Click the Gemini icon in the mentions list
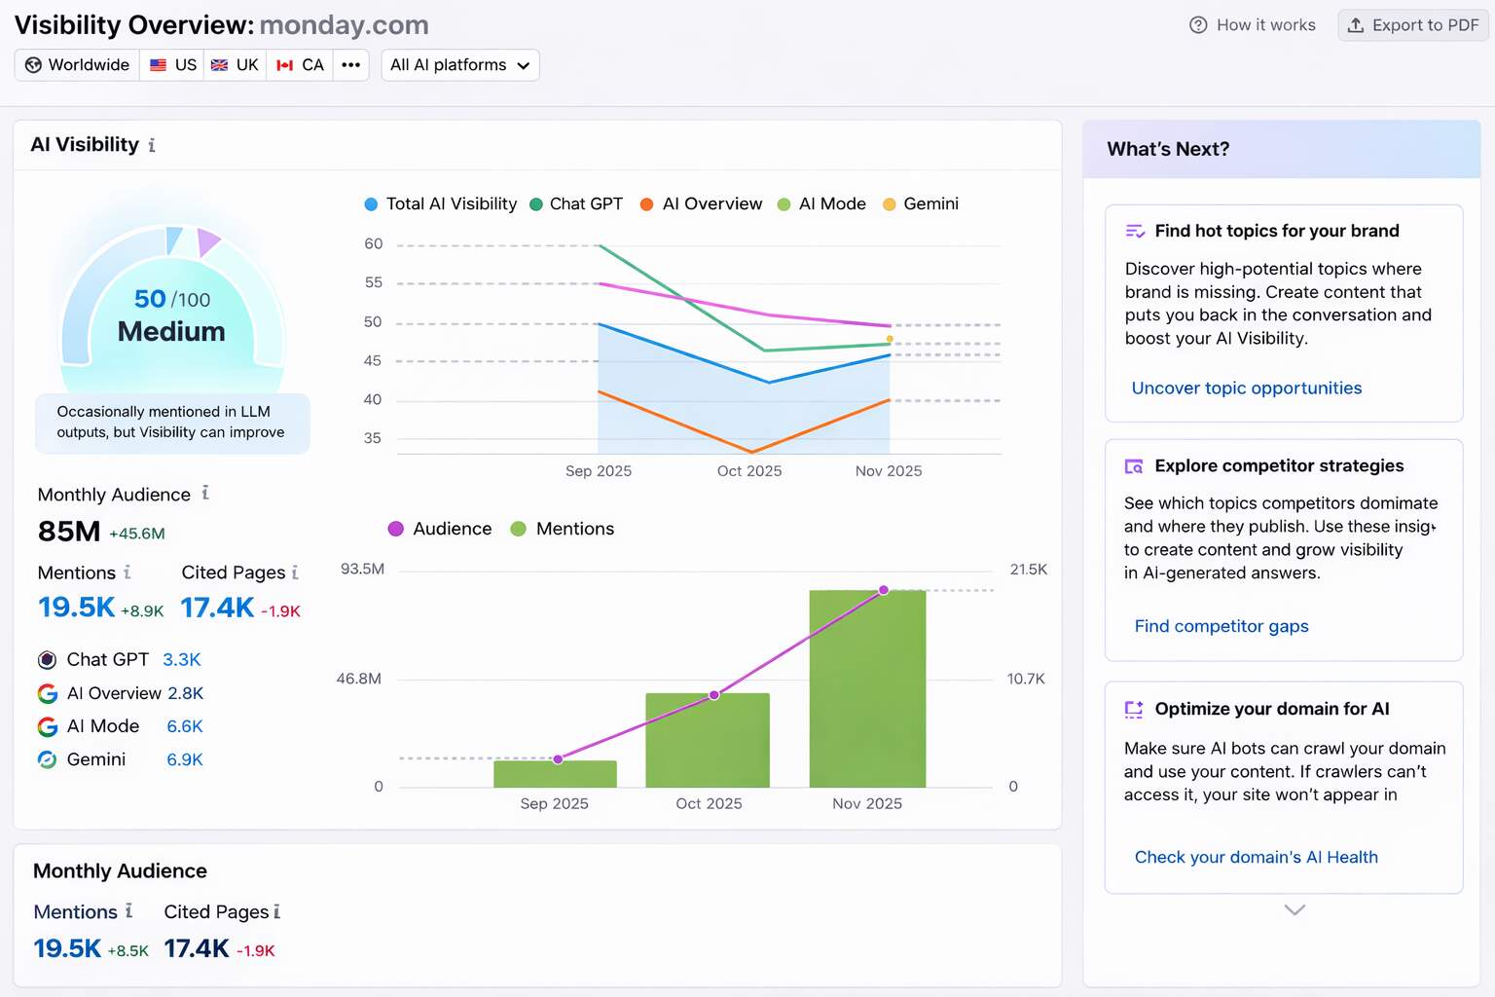This screenshot has width=1495, height=997. point(46,759)
